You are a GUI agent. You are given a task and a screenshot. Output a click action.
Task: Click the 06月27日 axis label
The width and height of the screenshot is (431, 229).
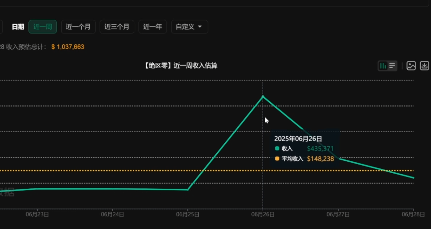pyautogui.click(x=338, y=214)
